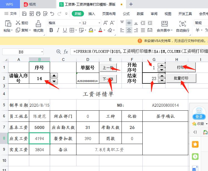Increase 开始序号 spinner up

[x=162, y=65]
